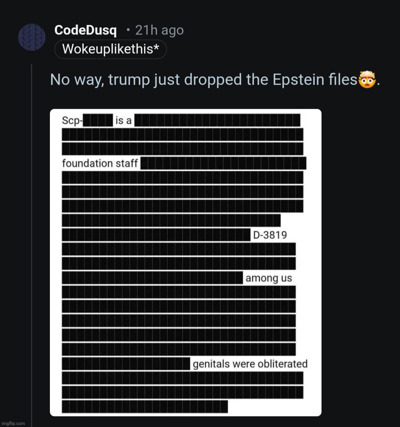Screen dimensions: 400x427
Task: Click the "Scp-" text at the document start
Action: (72, 121)
